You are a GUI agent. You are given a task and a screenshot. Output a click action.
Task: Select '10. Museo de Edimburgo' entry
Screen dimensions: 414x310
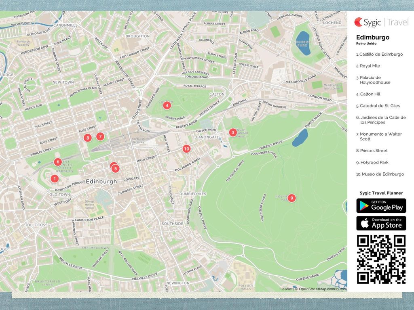pos(380,174)
